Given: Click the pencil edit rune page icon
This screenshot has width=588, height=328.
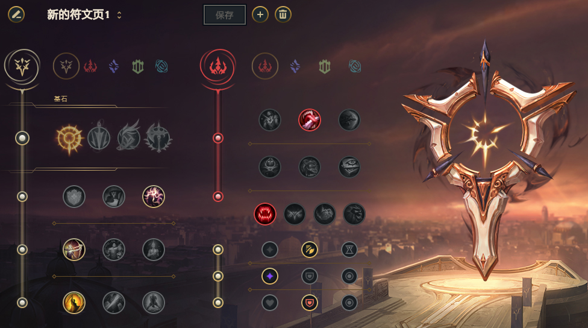Looking at the screenshot, I should click(16, 14).
